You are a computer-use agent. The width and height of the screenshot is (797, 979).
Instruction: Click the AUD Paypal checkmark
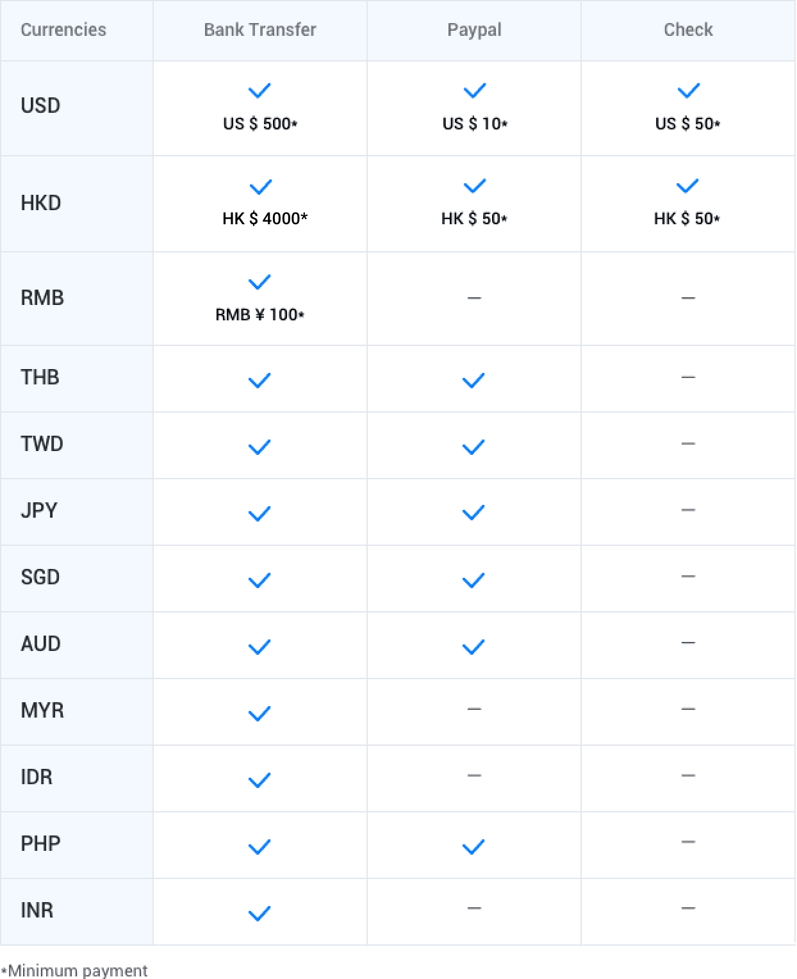point(473,648)
